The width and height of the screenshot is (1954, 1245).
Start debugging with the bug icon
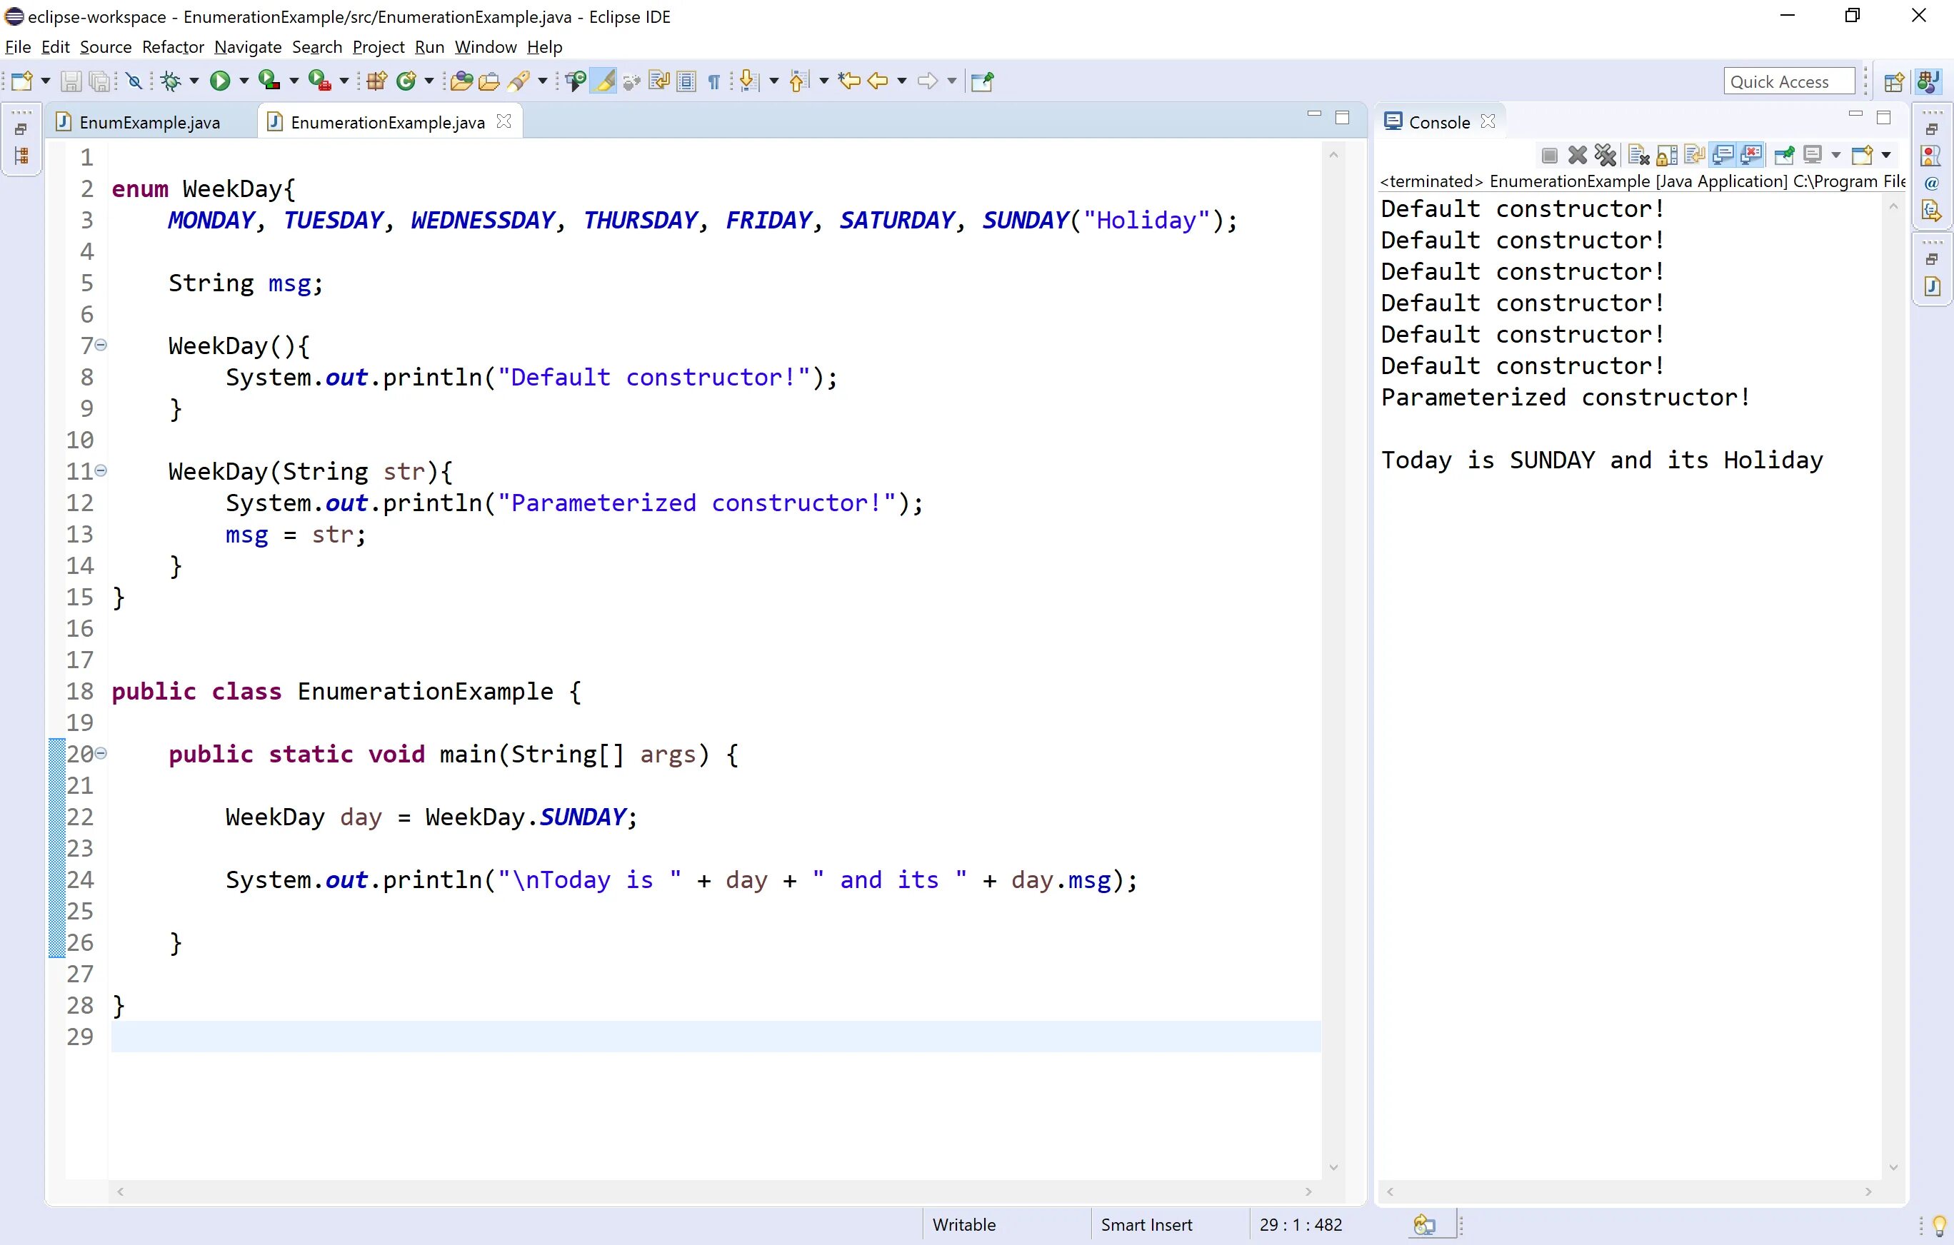[x=171, y=81]
